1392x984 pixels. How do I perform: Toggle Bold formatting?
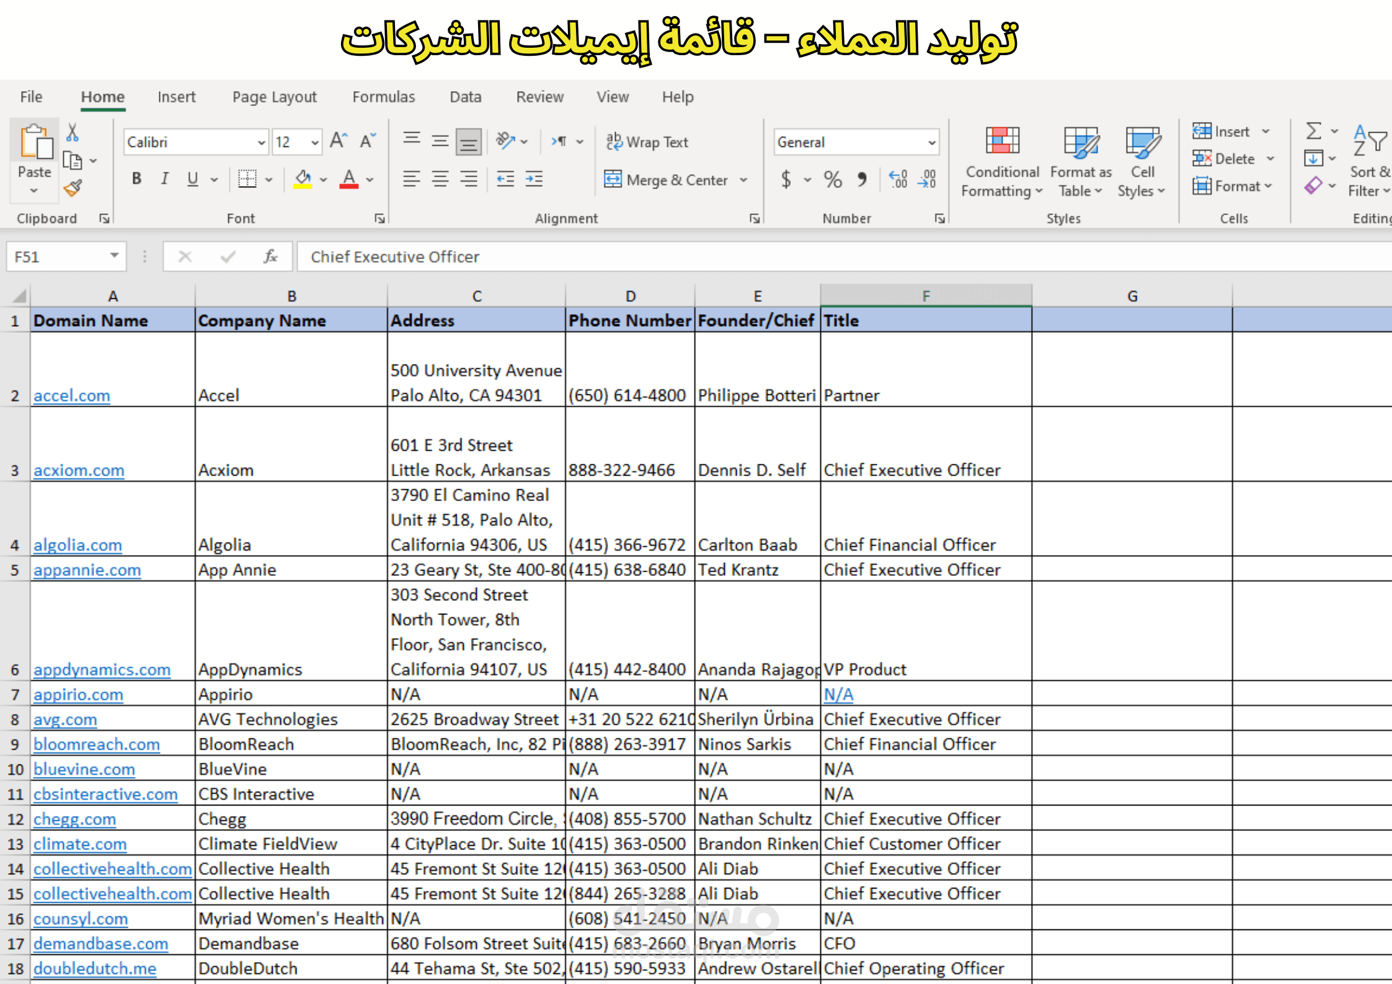[x=137, y=179]
